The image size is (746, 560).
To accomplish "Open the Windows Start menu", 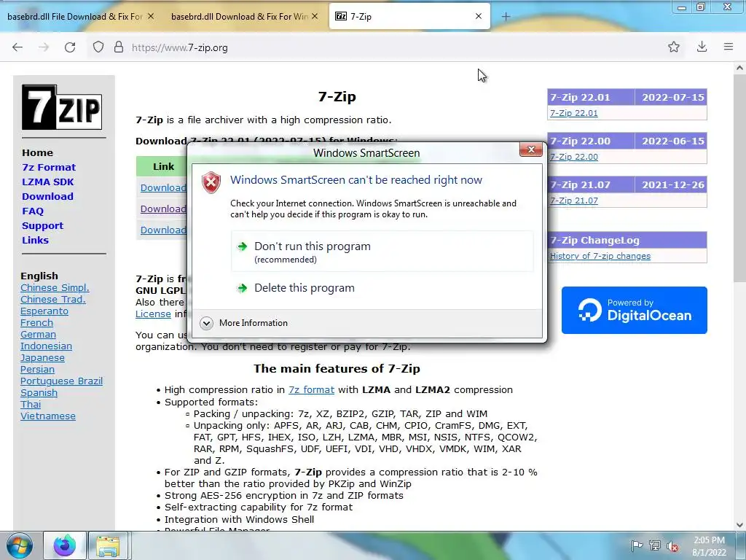I will pos(20,545).
